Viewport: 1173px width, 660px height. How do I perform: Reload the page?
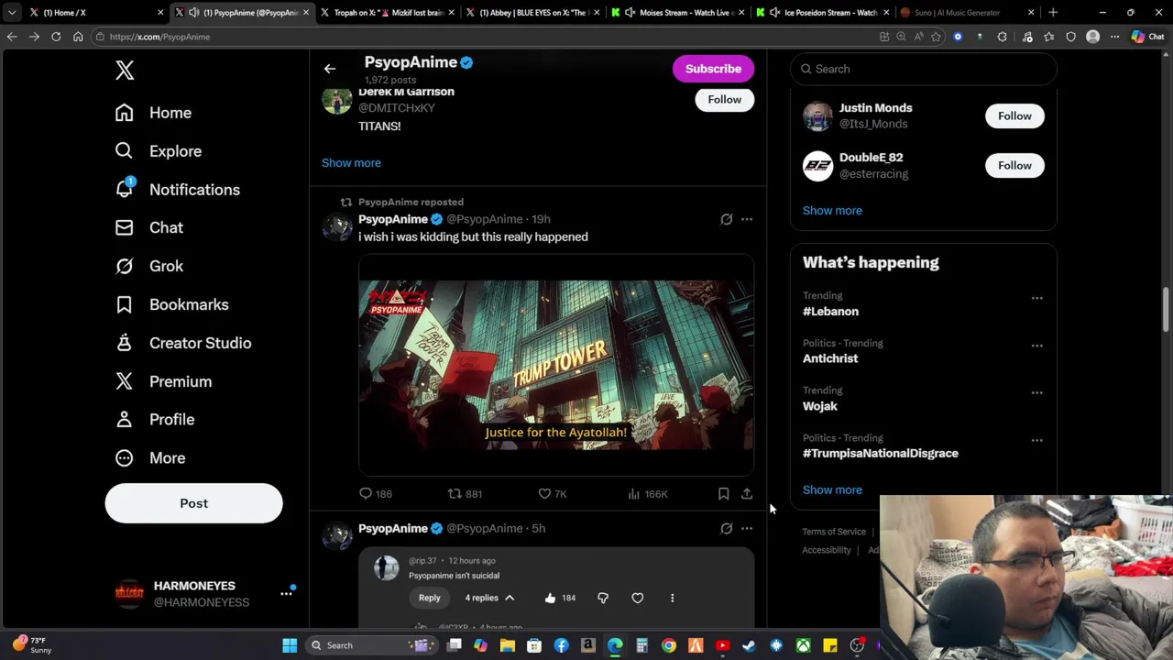(x=56, y=37)
